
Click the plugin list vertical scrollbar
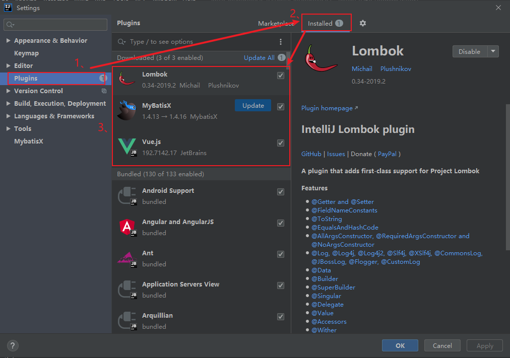point(288,61)
